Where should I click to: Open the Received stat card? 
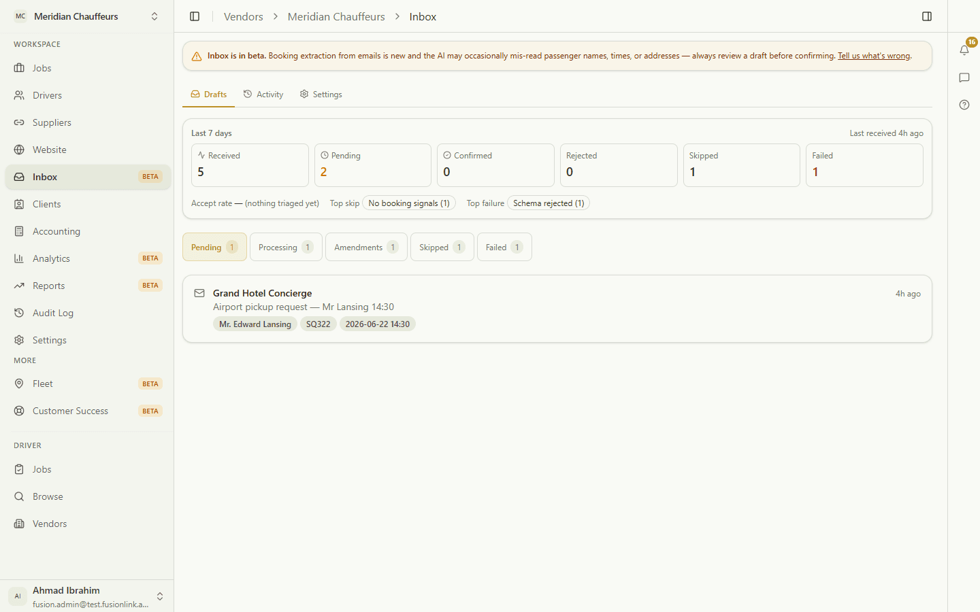(x=250, y=165)
